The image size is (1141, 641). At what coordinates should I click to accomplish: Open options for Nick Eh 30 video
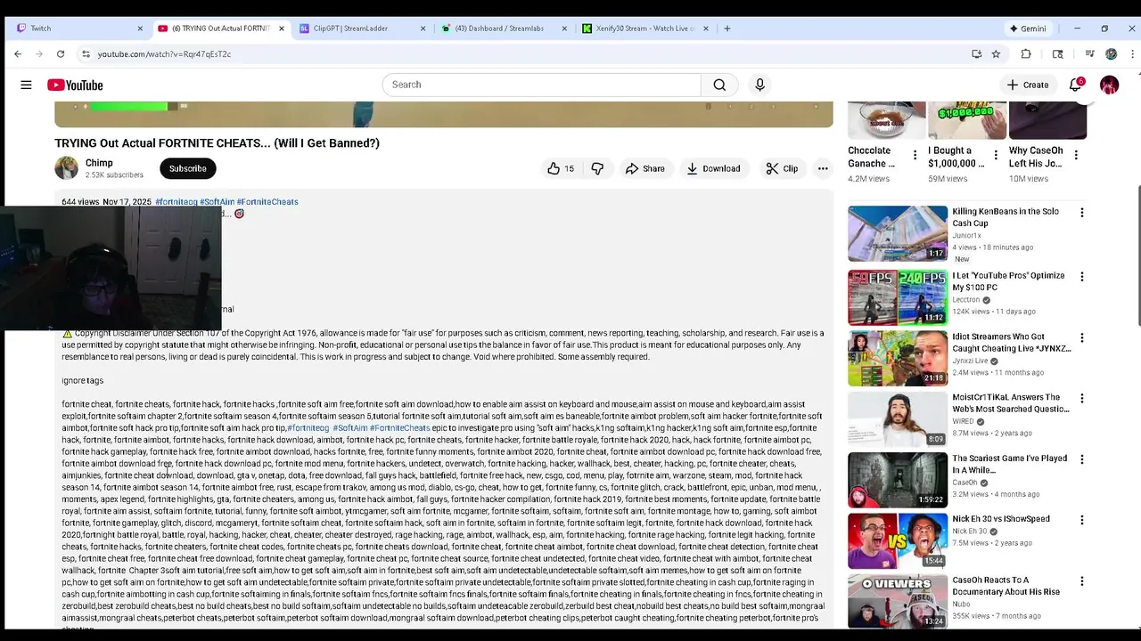point(1082,520)
